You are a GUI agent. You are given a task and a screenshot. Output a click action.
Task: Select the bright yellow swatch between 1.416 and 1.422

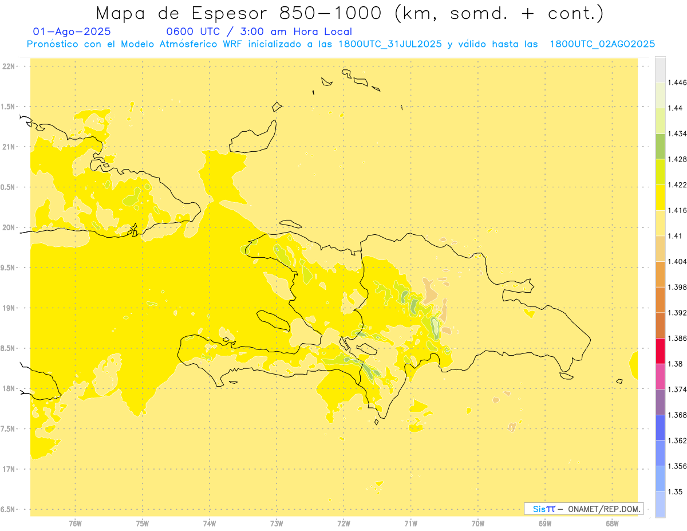click(x=660, y=197)
